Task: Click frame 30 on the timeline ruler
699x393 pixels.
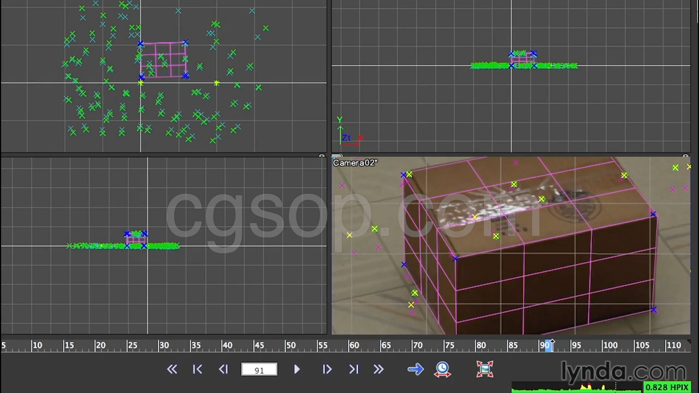Action: [x=164, y=345]
